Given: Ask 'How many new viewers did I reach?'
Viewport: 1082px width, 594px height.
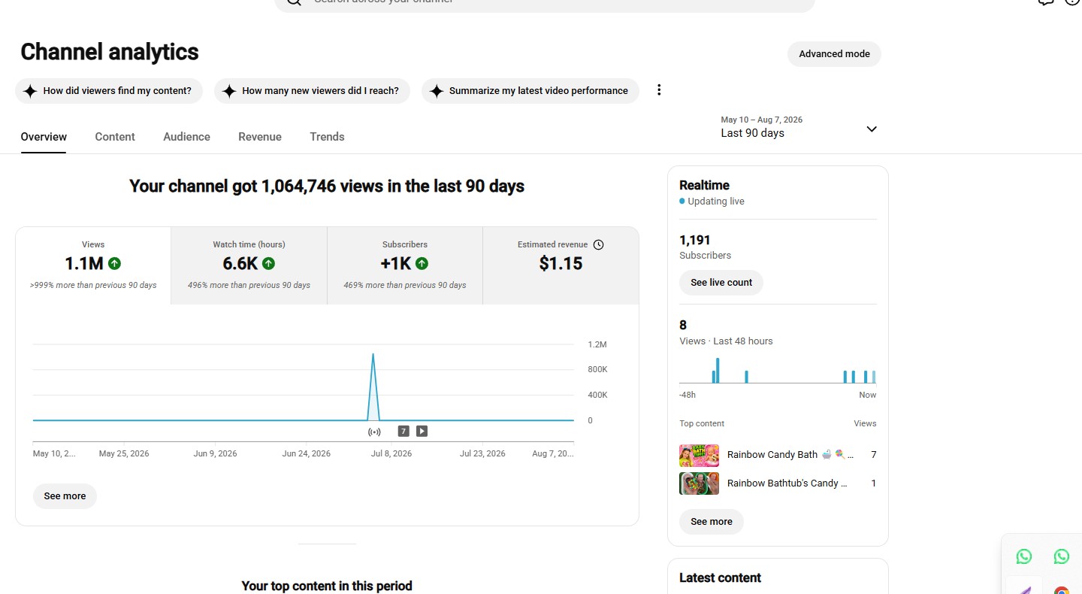Looking at the screenshot, I should click(312, 91).
